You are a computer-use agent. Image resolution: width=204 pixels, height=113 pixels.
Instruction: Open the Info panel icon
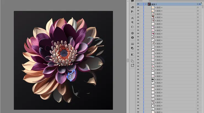point(132,37)
